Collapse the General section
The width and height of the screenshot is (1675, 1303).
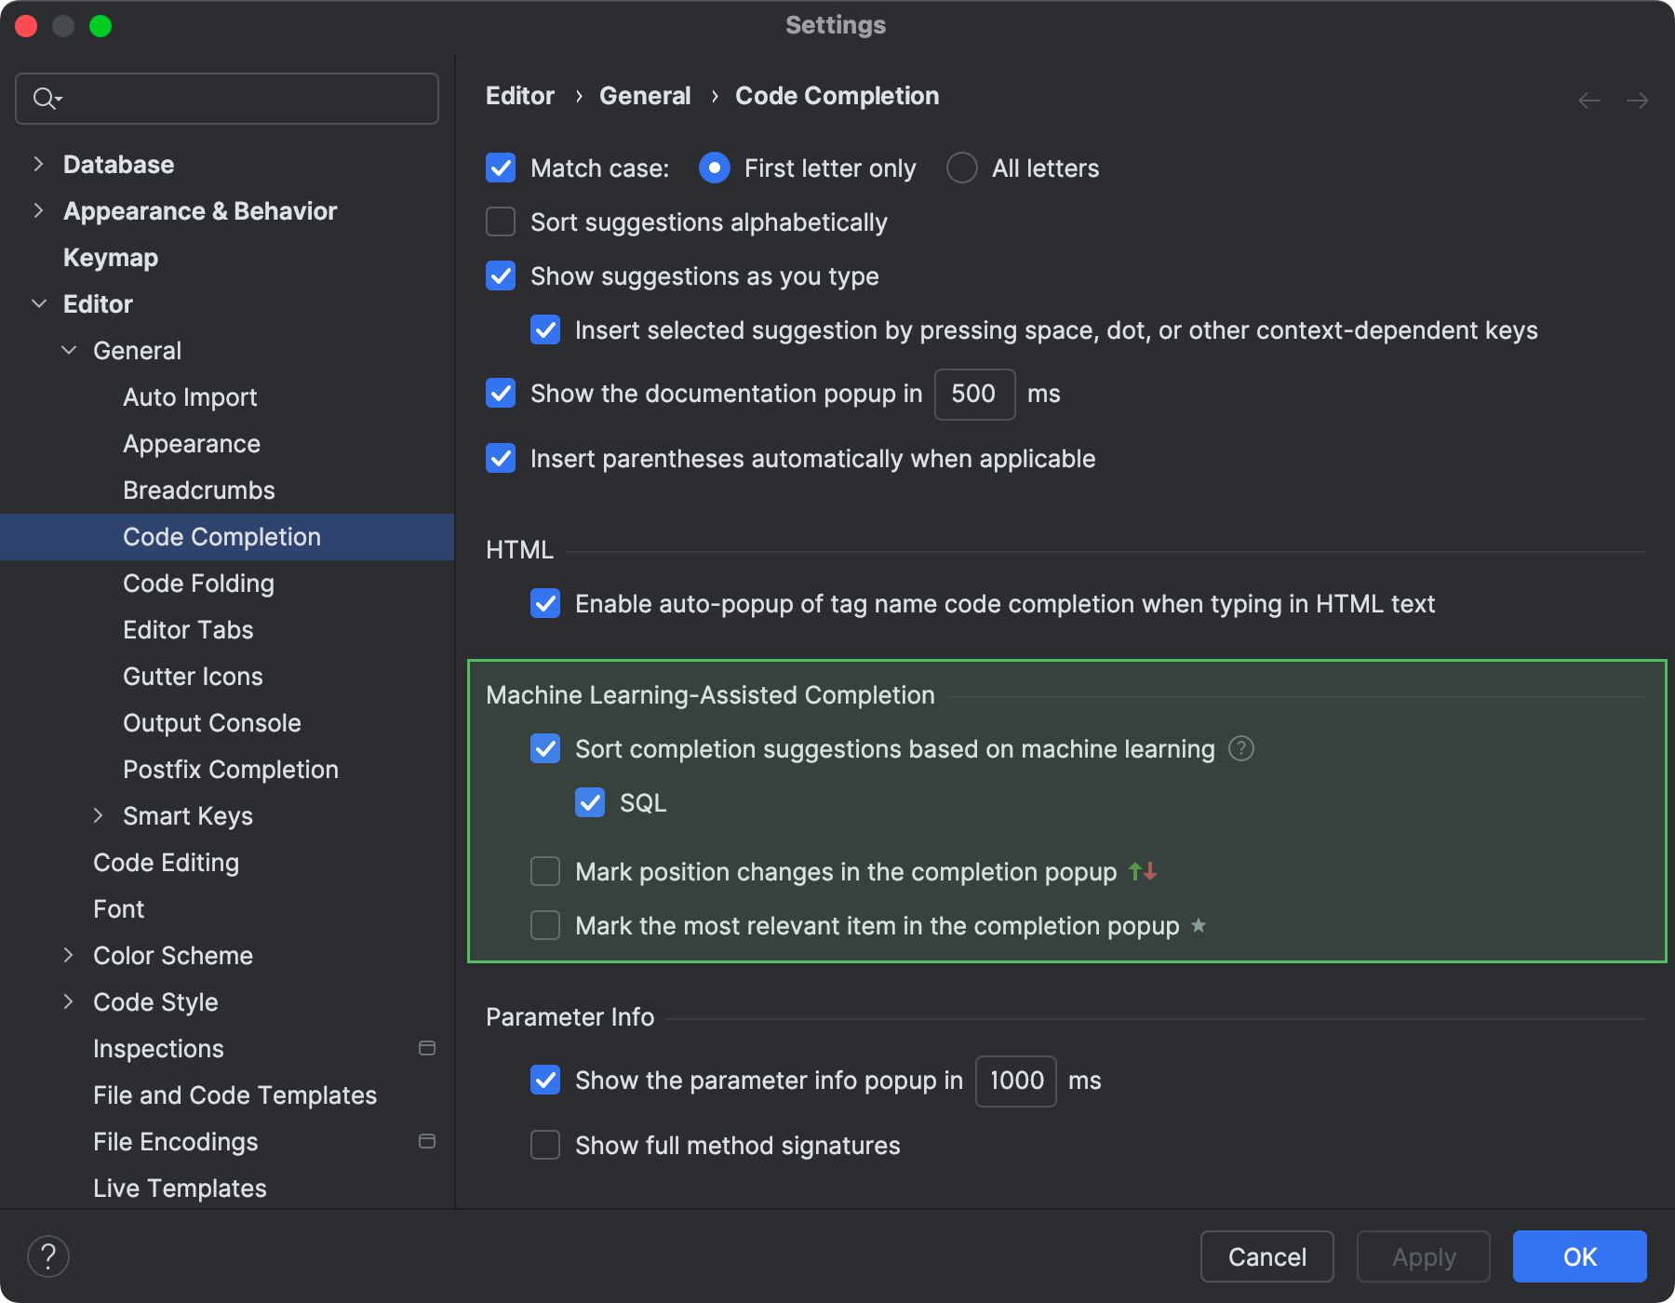[x=69, y=350]
